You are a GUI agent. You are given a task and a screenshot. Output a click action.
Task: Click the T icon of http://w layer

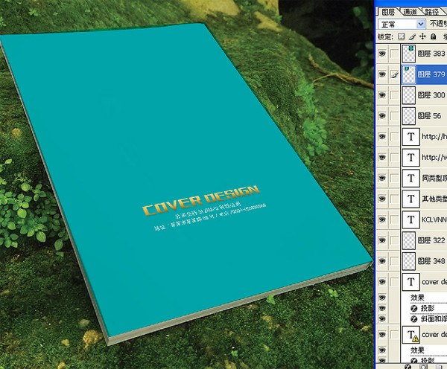click(x=410, y=158)
